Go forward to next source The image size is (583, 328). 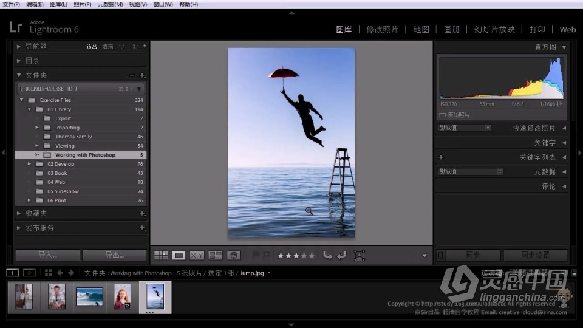tap(71, 273)
